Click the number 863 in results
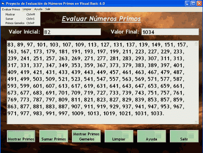This screenshot has height=153, width=203. [12, 106]
